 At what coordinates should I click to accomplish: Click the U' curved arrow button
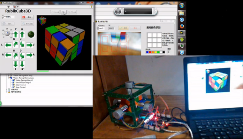pyautogui.click(x=22, y=45)
